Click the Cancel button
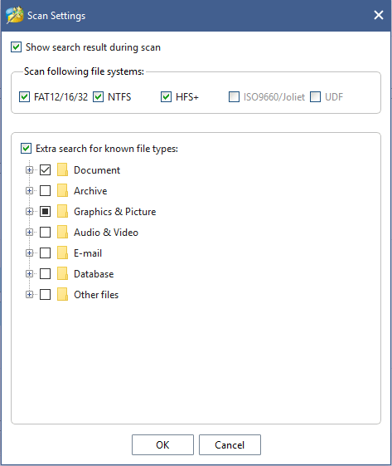This screenshot has width=392, height=466. [230, 444]
